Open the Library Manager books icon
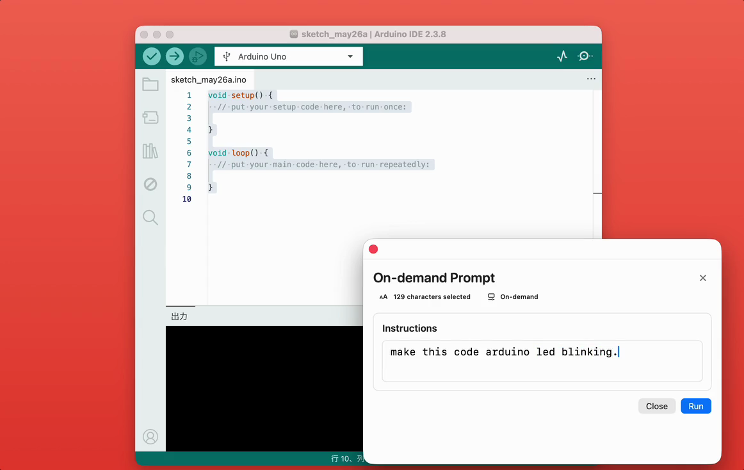This screenshot has width=744, height=470. pos(150,151)
